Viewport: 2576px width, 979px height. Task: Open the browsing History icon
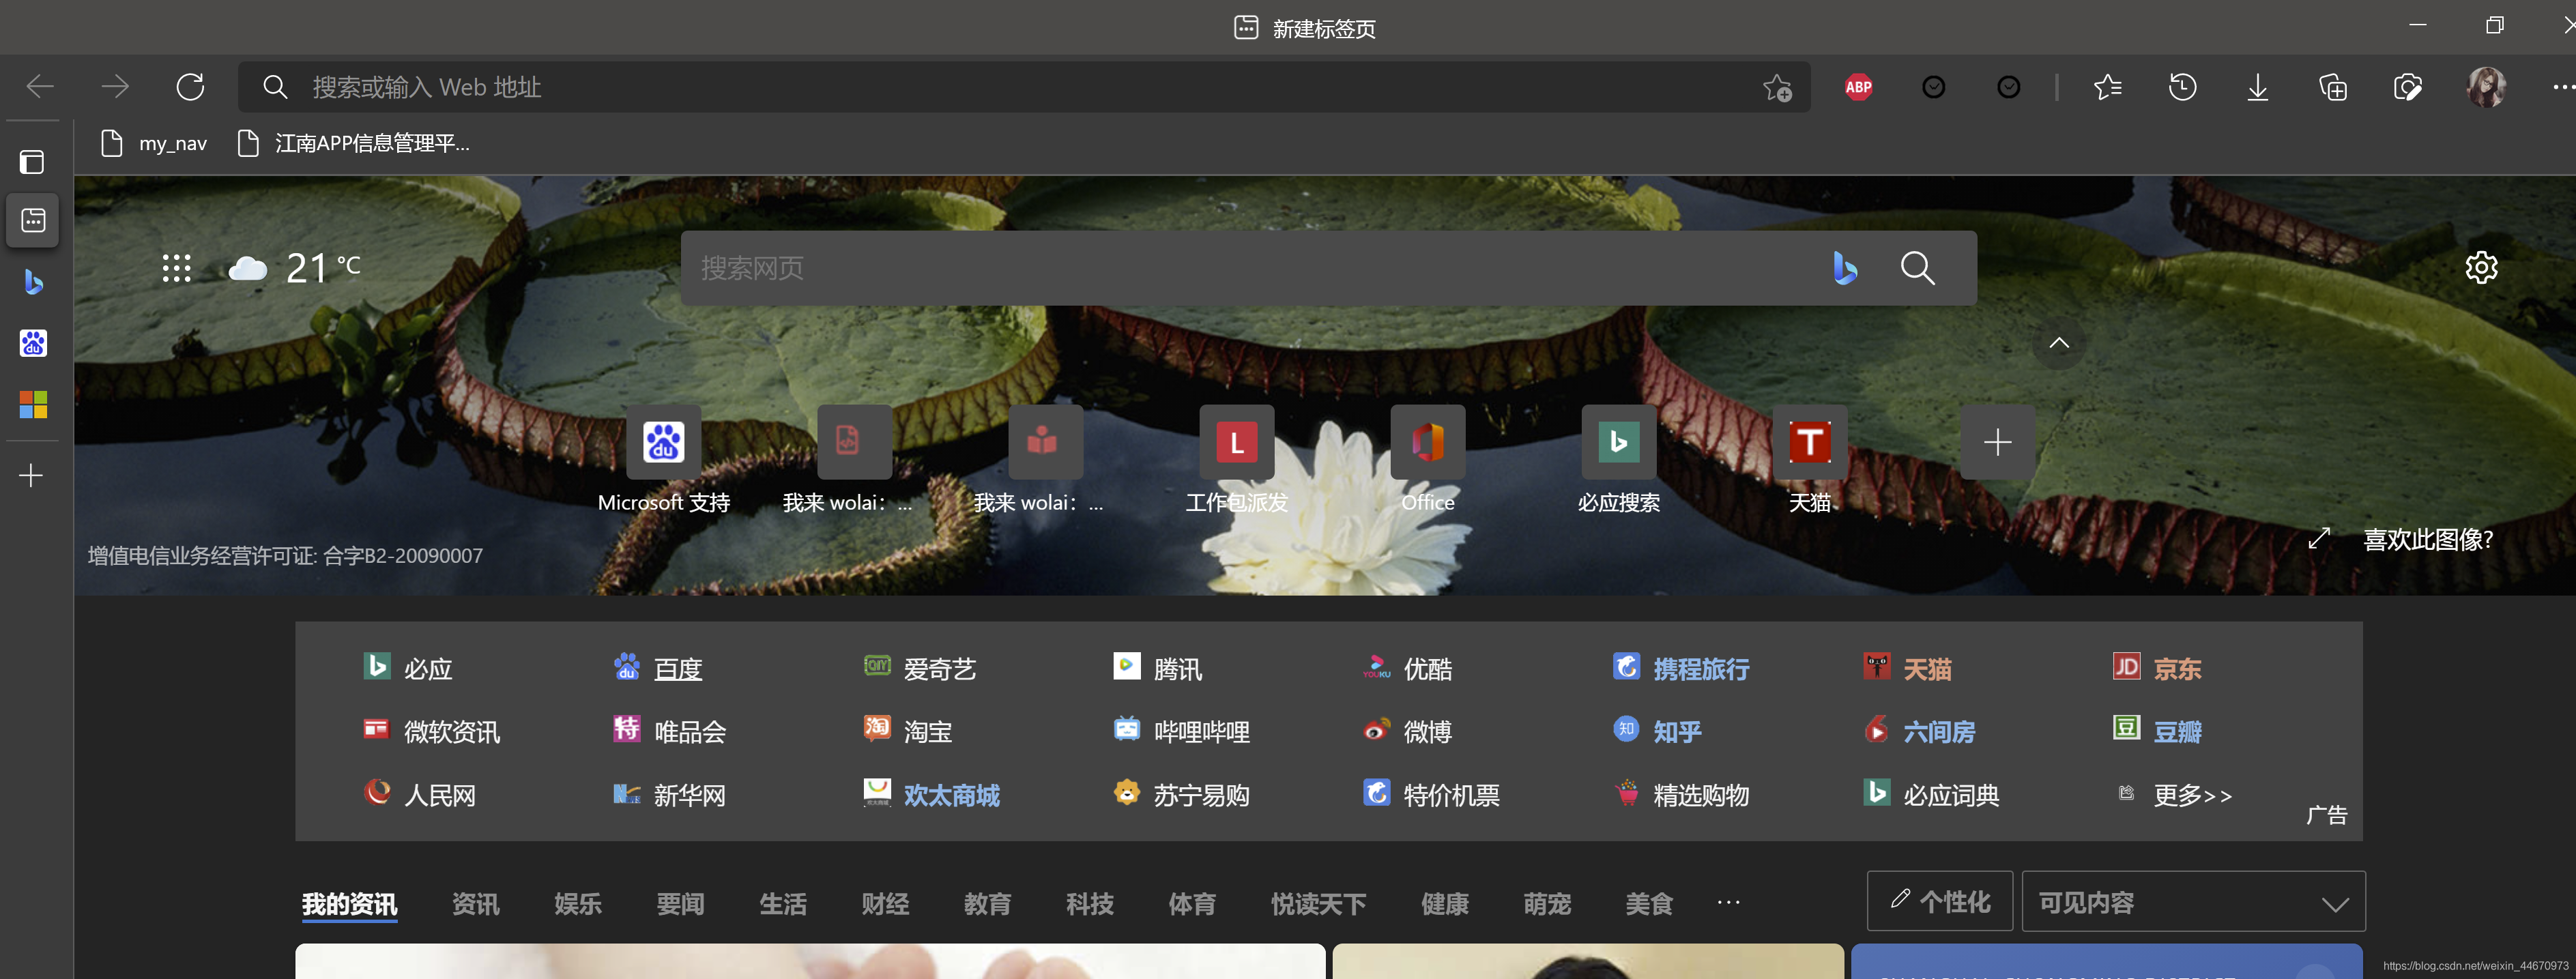(x=2182, y=87)
